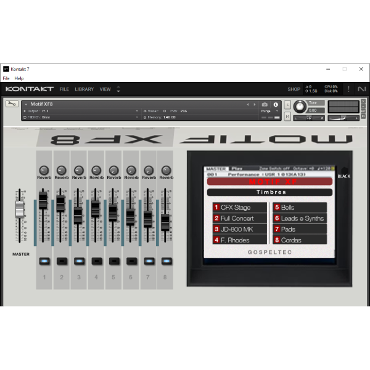Select timbre 6 Leads e Synths
Screen dimensions: 370x370
(300, 218)
